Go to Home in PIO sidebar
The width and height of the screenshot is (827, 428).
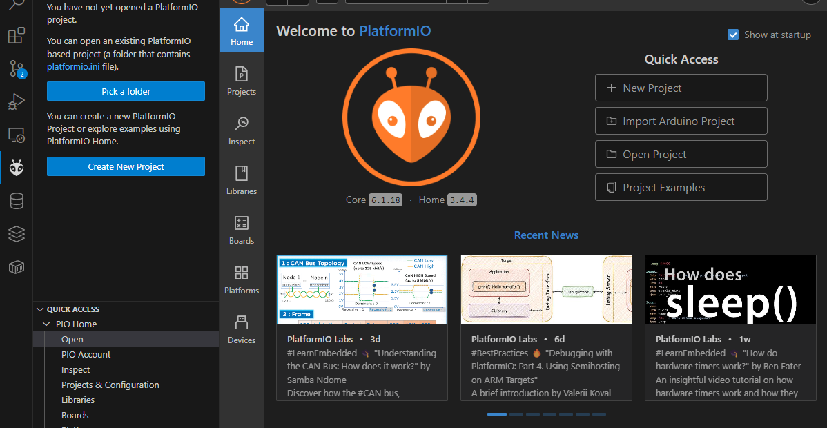coord(242,30)
